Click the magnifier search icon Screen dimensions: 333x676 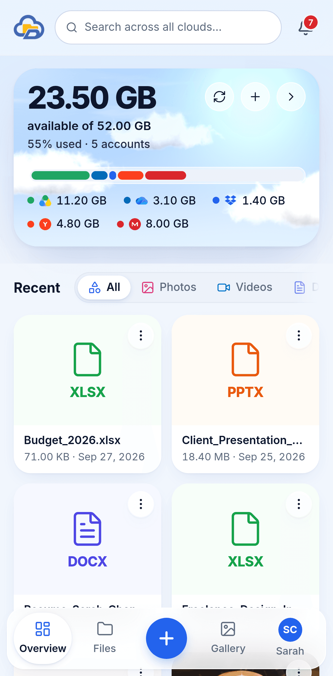click(72, 27)
